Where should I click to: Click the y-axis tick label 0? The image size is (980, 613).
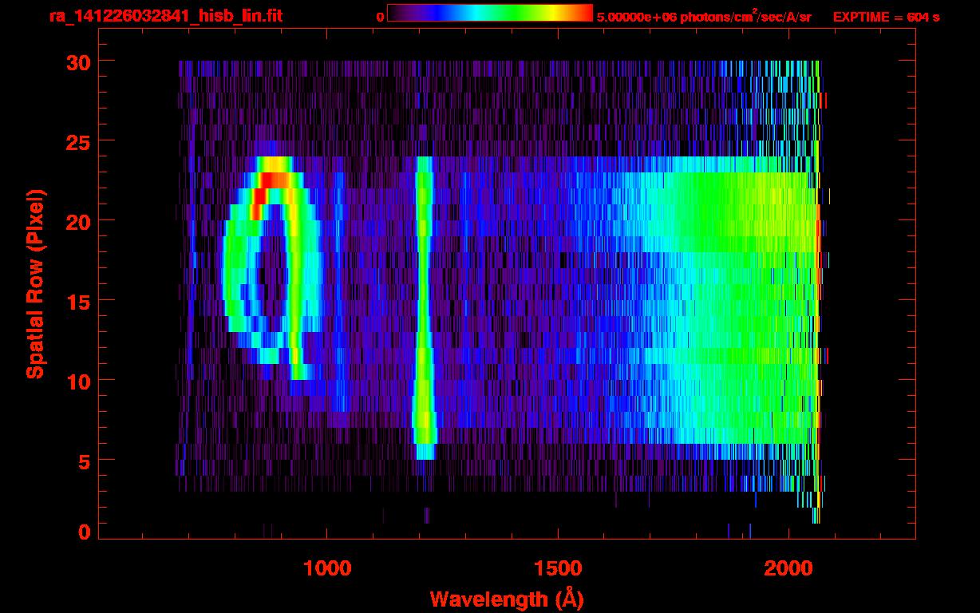83,532
